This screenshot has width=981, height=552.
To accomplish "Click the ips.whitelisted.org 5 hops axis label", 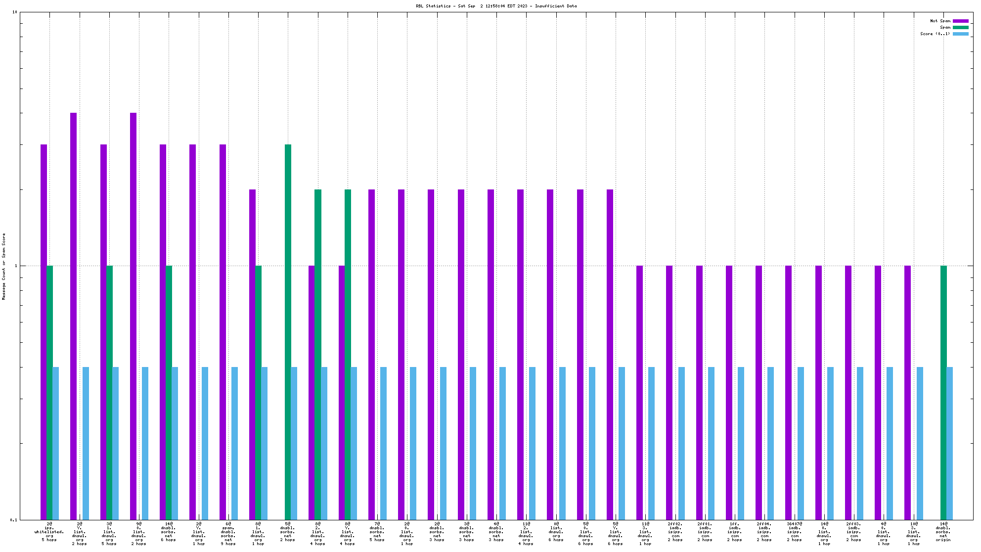I will click(49, 532).
